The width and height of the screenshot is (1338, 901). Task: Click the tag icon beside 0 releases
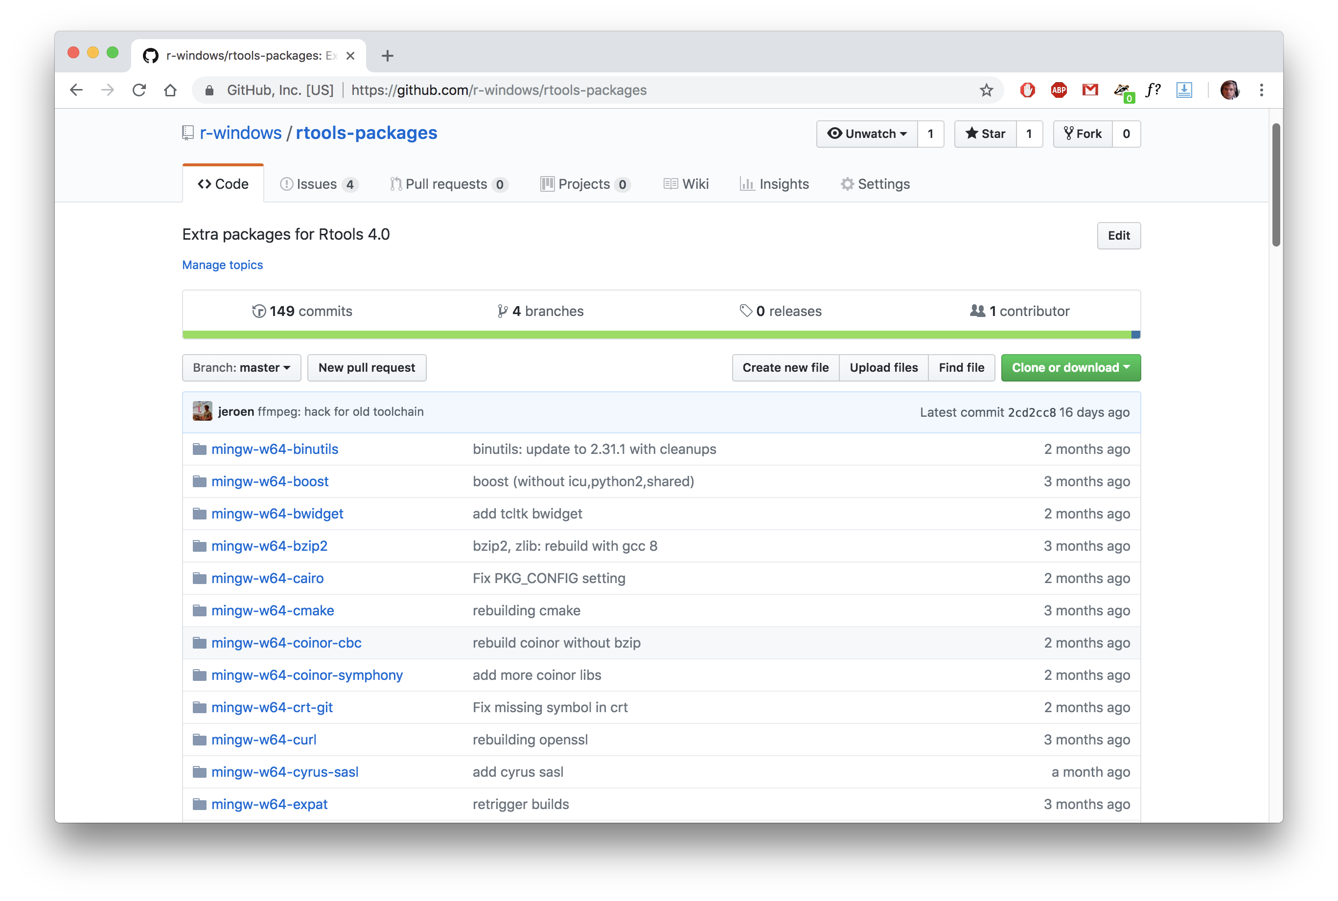coord(745,310)
